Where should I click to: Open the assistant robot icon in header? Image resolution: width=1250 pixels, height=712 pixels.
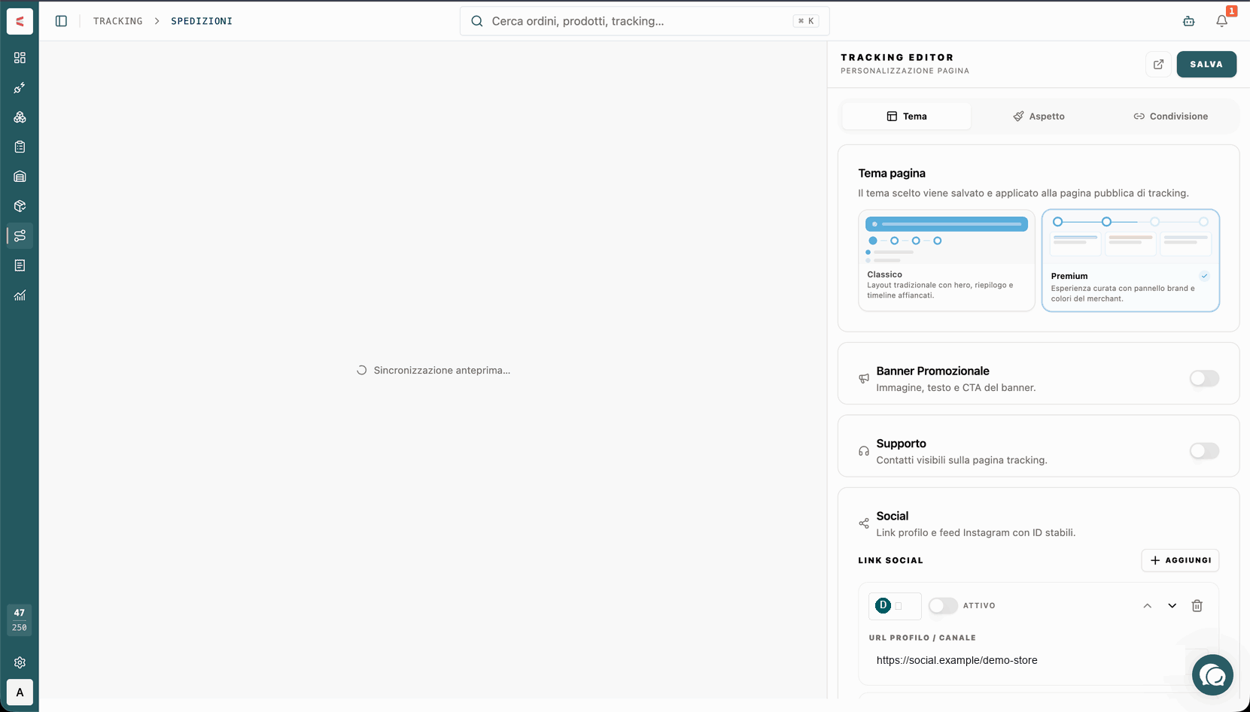click(x=1189, y=21)
